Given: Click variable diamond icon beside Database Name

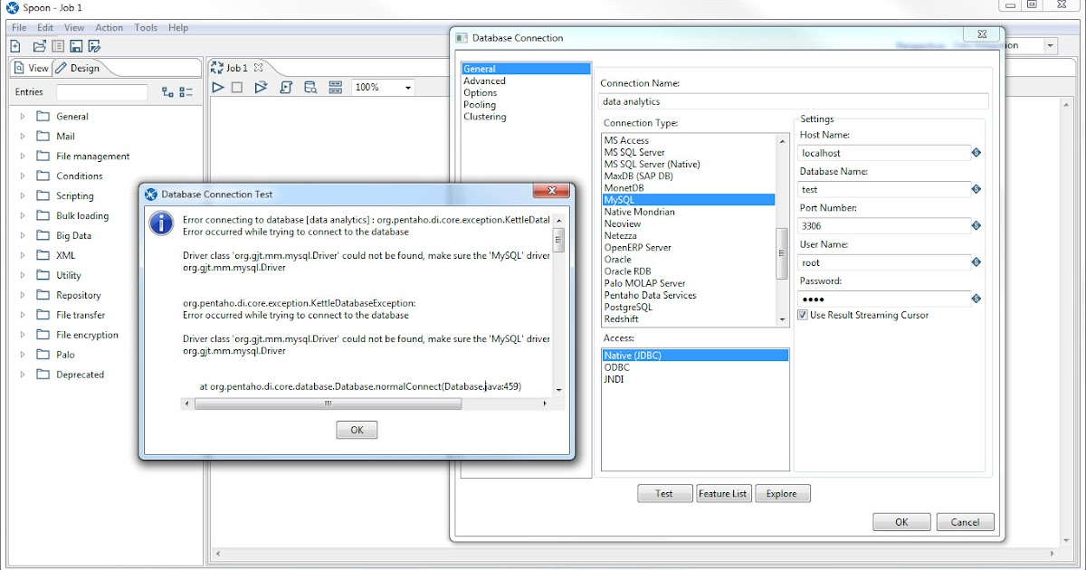Looking at the screenshot, I should [976, 189].
